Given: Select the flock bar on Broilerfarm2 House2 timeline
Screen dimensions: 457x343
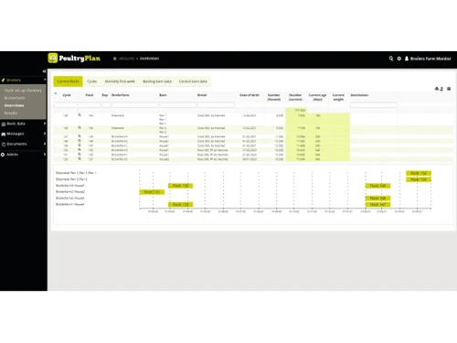Looking at the screenshot, I should tap(152, 192).
